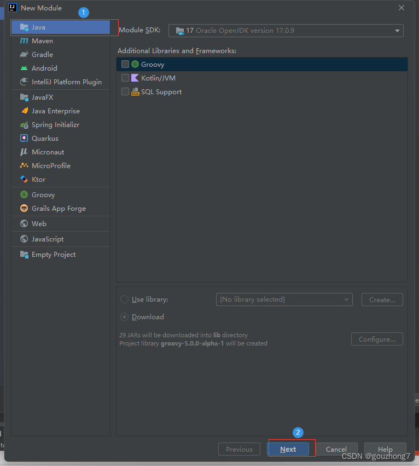Select the Use library radio button

coord(124,300)
